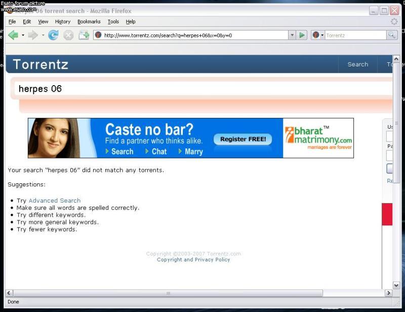Click 'Copyright ©2003-2007 Torrentz.com' text
This screenshot has width=405, height=312.
[193, 254]
